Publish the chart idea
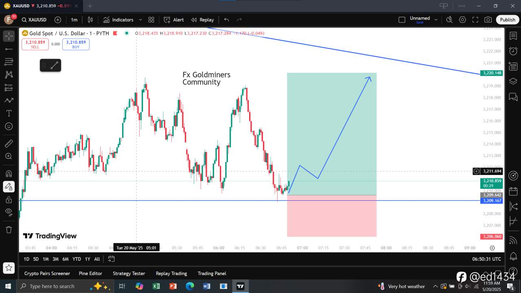 click(x=508, y=20)
